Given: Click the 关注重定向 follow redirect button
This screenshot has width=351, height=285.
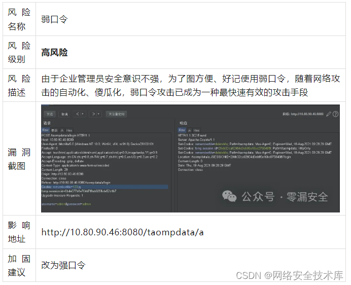Looking at the screenshot, I should click(x=116, y=114).
